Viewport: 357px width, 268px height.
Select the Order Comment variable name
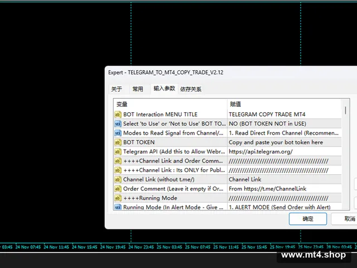(173, 189)
